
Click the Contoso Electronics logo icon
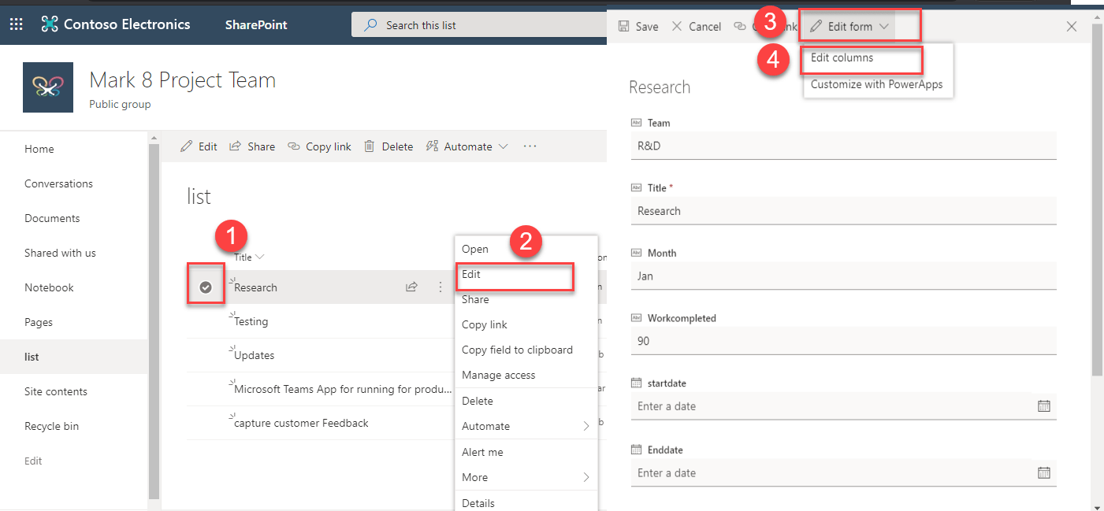click(50, 24)
